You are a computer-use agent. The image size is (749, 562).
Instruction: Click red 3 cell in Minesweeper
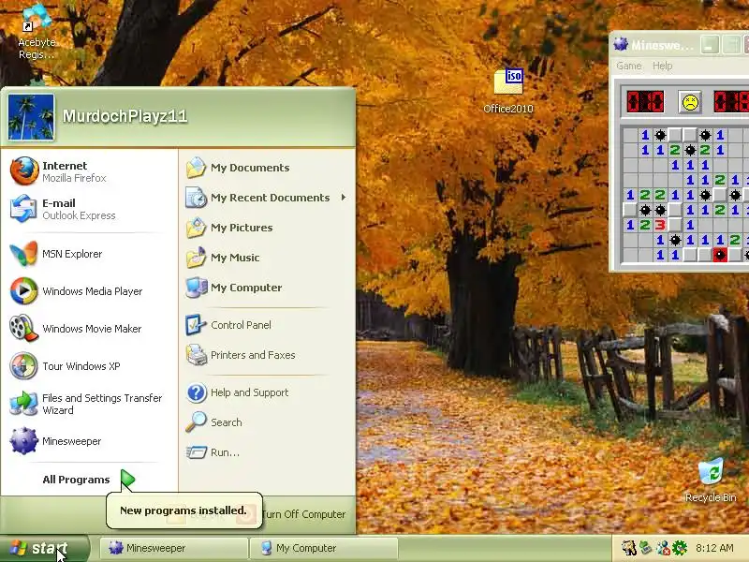(x=660, y=225)
